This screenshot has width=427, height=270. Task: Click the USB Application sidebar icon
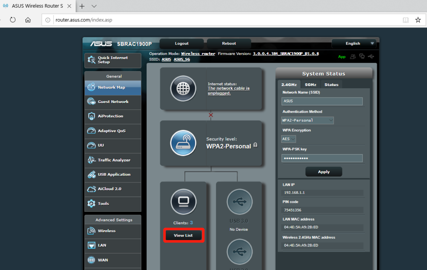(x=91, y=174)
